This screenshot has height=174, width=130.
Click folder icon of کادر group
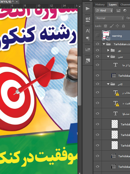coord(113,84)
